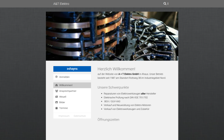Click the chayns logo banner

72,69
